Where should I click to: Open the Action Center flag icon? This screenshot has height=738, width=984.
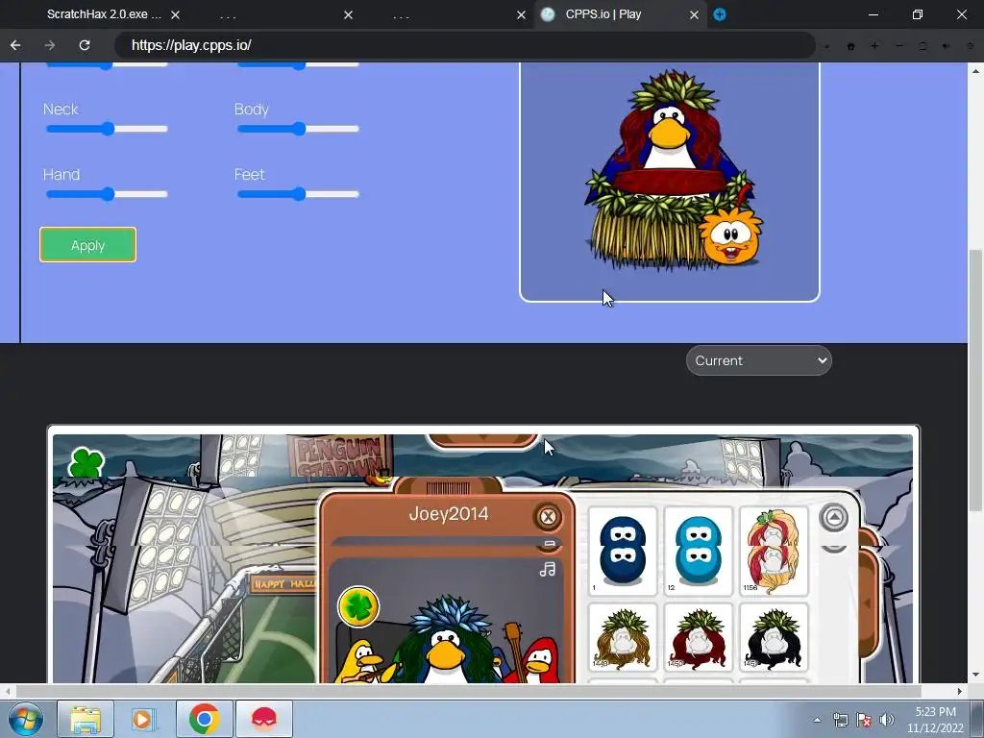(x=864, y=720)
